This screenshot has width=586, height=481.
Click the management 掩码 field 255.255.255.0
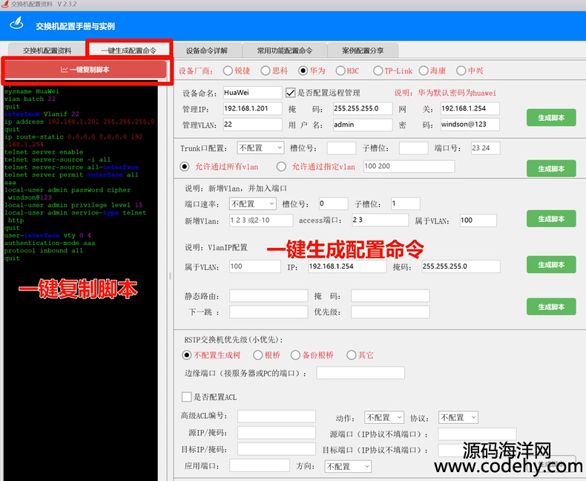[x=363, y=108]
